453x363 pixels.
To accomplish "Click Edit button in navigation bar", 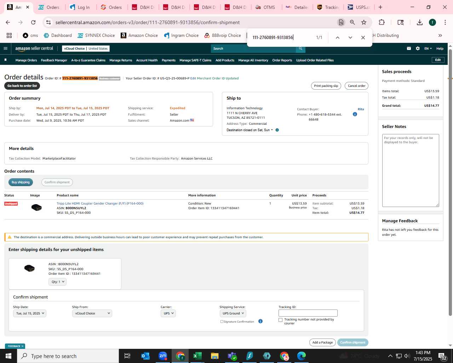I will coord(438,60).
